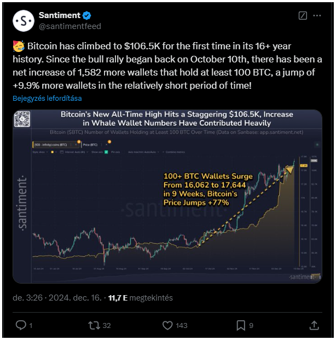The image size is (336, 340).
Task: Open the Interval Auto dropdown
Action: tap(74, 152)
